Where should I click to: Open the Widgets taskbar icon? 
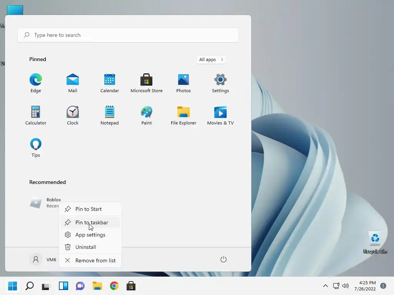point(63,286)
